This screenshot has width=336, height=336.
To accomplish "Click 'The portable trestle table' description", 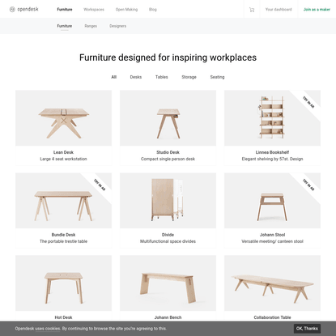I will [63, 241].
